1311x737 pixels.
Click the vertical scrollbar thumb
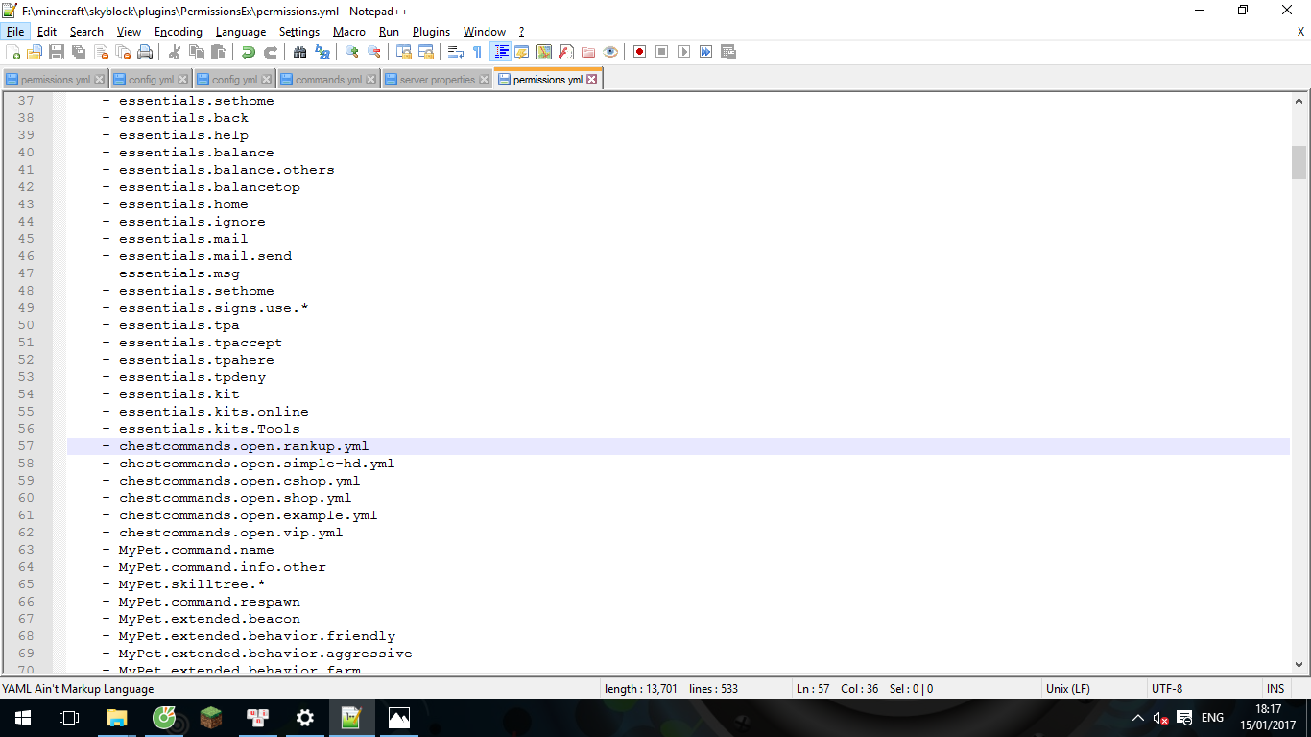(x=1299, y=162)
